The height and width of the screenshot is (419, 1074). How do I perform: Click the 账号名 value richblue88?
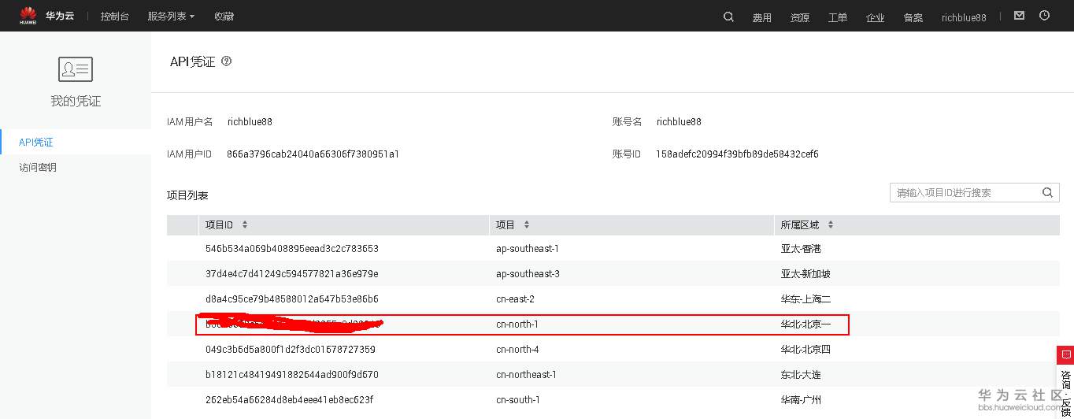(x=679, y=122)
